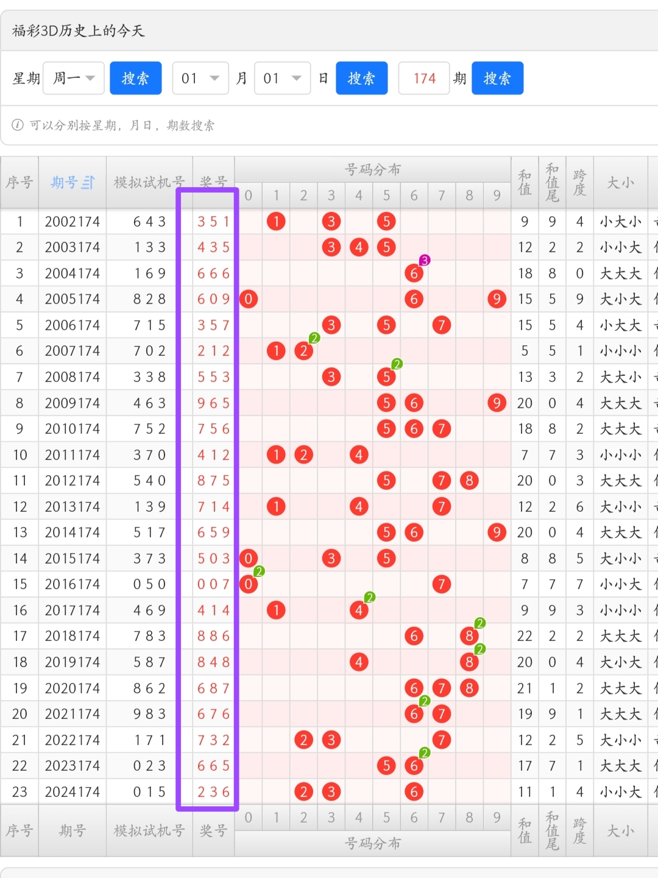658x878 pixels.
Task: Select issue number 2018174
Action: point(73,636)
